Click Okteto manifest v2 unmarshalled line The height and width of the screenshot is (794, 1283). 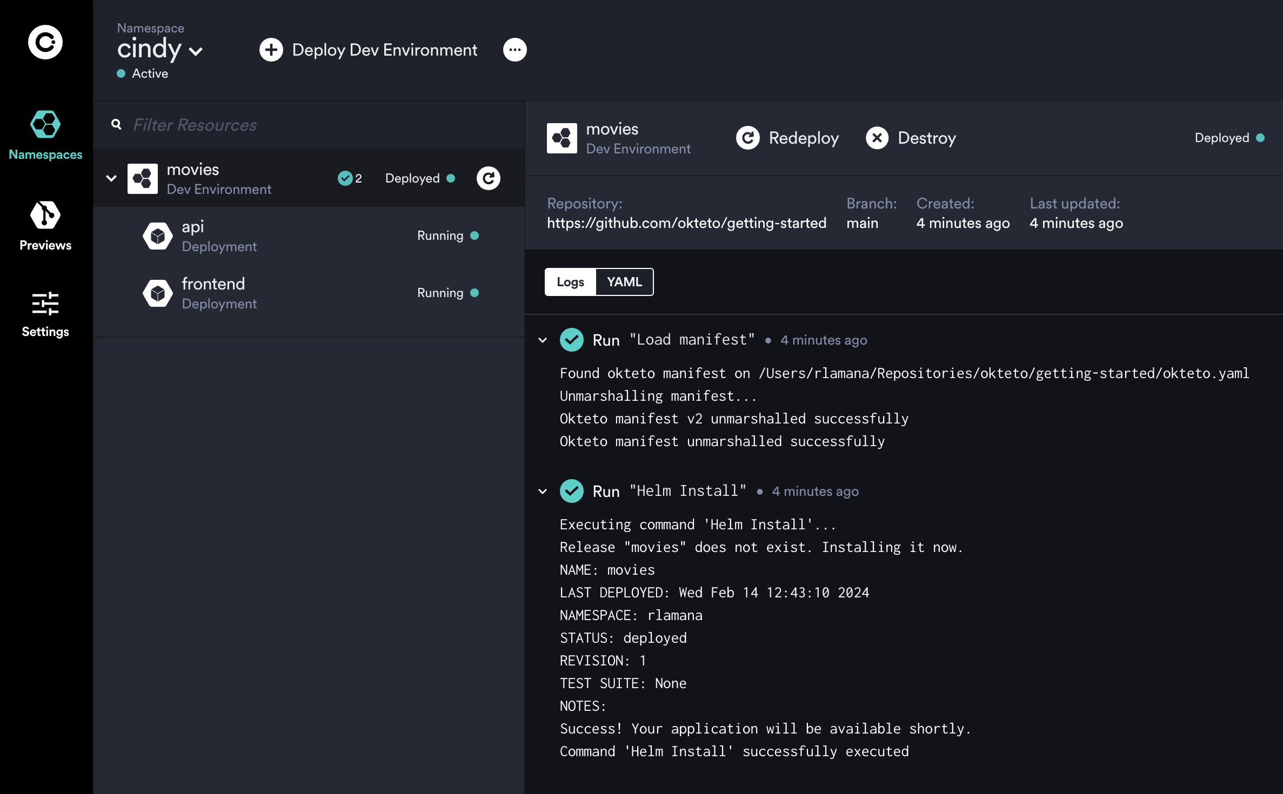tap(734, 419)
